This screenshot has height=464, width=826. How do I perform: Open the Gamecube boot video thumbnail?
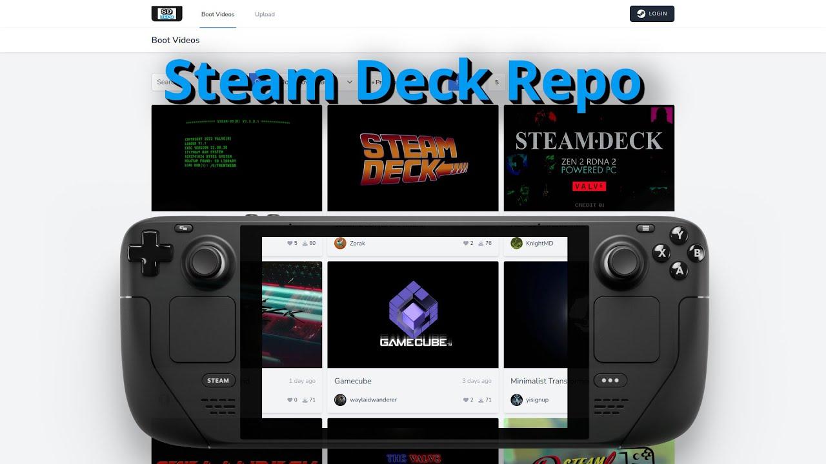point(413,314)
